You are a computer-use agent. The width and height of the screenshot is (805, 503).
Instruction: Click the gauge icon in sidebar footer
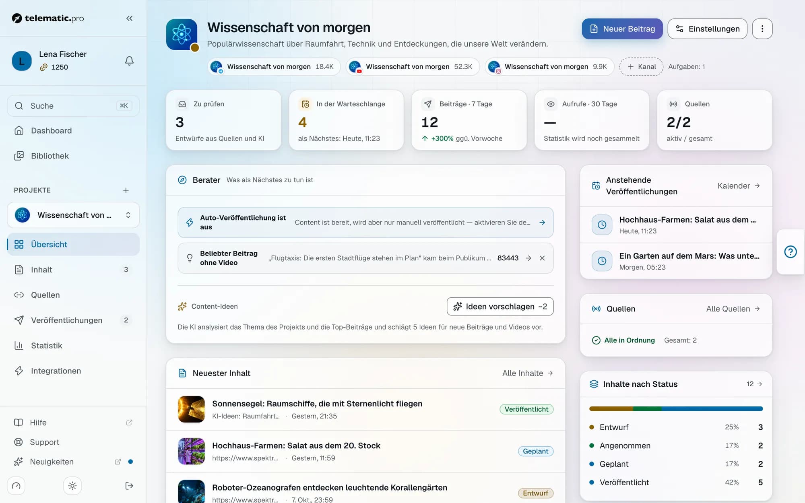click(x=16, y=486)
